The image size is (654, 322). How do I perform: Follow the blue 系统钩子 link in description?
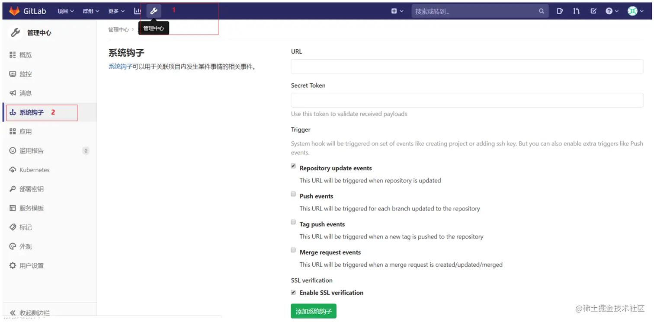(x=120, y=67)
